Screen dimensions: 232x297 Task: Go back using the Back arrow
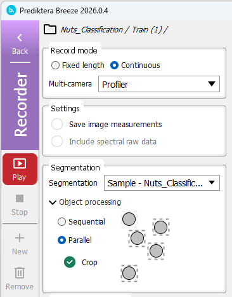point(20,45)
